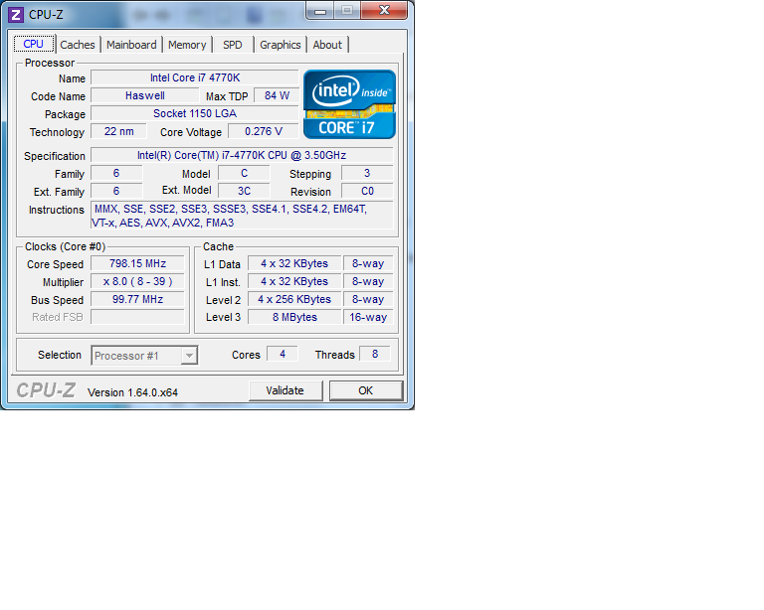Click the OK button
The width and height of the screenshot is (764, 610).
(366, 390)
